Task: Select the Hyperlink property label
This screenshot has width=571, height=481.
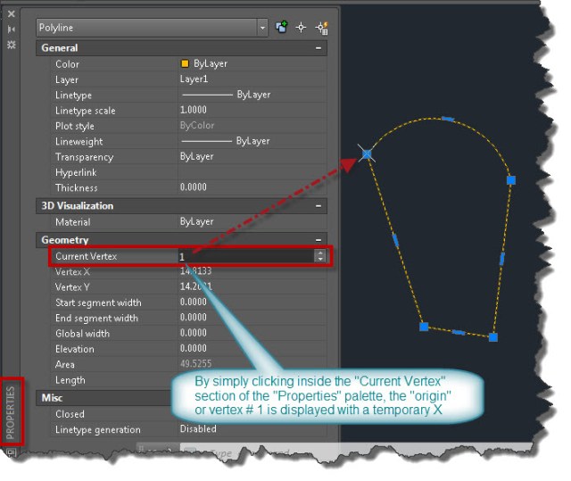Action: [x=76, y=172]
